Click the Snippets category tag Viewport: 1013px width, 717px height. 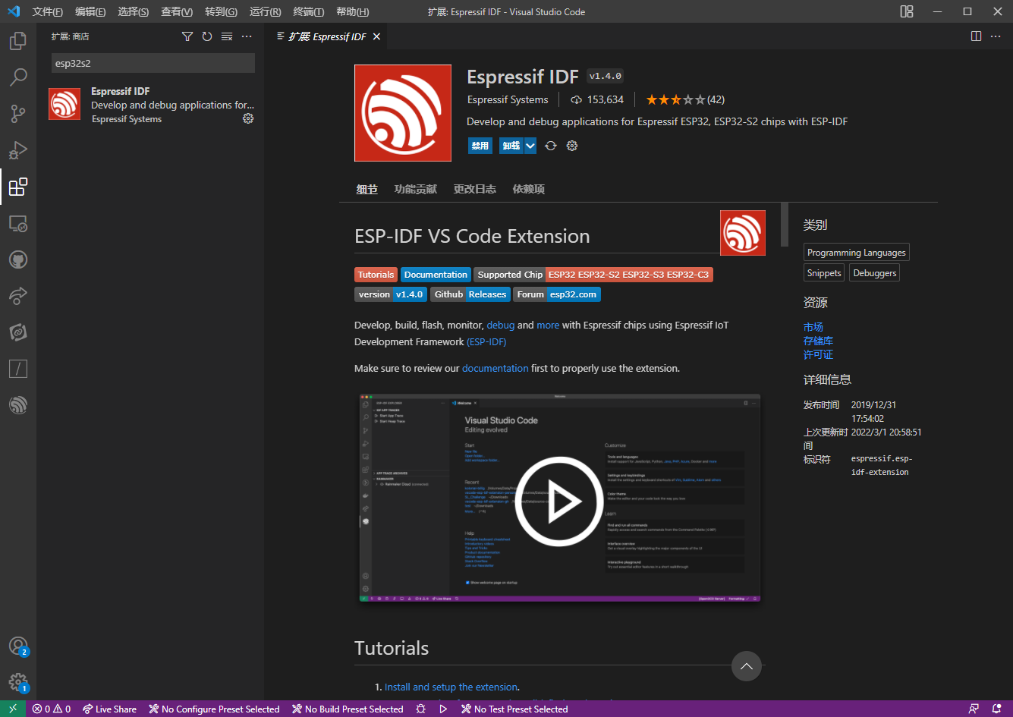pos(824,273)
